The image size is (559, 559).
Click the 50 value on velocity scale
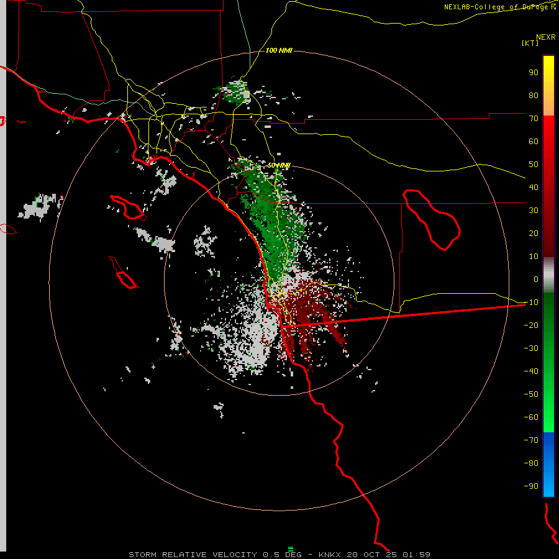(x=534, y=165)
